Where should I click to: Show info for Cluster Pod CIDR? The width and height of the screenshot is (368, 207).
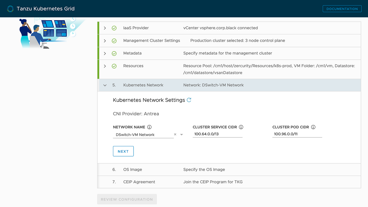tap(313, 127)
